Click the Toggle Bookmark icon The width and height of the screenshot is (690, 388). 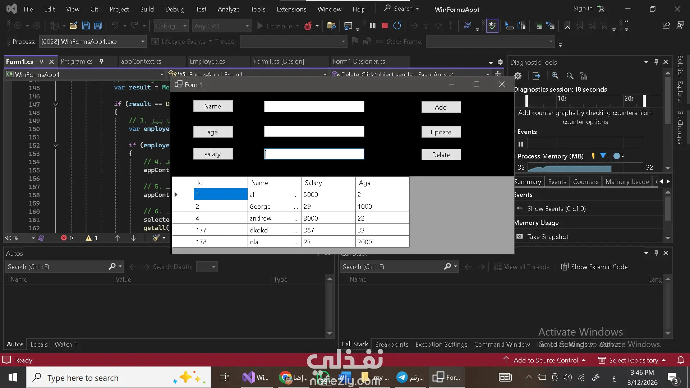click(567, 26)
